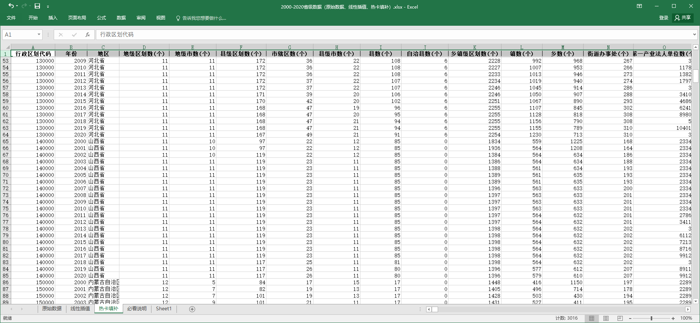Select the 内蒙古自治区 cell in row 86

point(103,282)
